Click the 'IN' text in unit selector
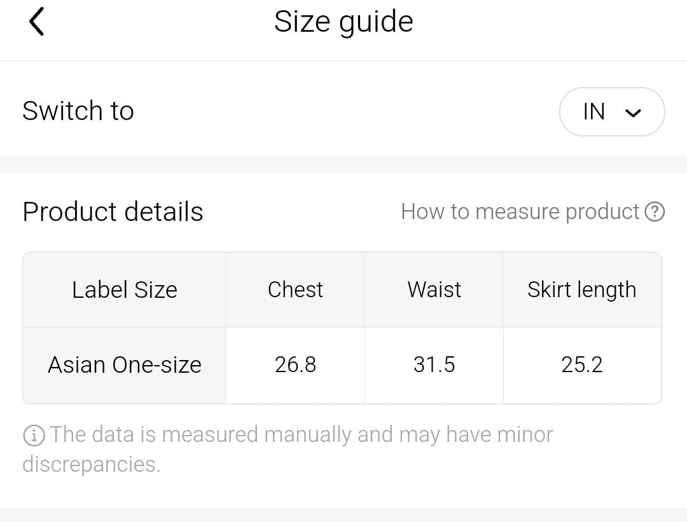This screenshot has width=687, height=522. 594,112
